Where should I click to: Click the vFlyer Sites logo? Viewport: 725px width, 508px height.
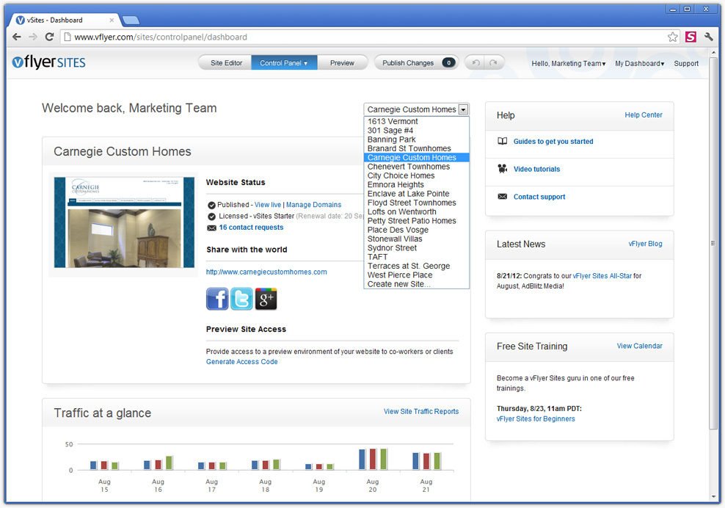48,62
